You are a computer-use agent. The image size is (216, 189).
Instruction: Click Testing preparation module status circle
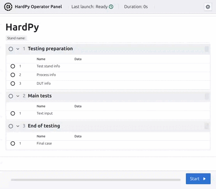[x=11, y=49]
